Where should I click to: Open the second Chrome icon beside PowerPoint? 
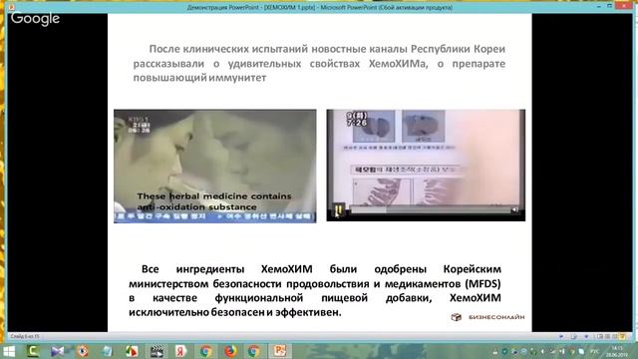click(x=254, y=351)
